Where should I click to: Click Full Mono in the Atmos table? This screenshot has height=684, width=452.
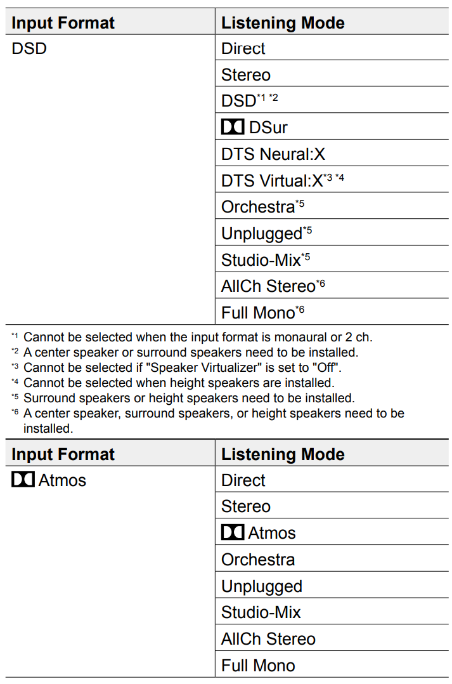tap(258, 665)
